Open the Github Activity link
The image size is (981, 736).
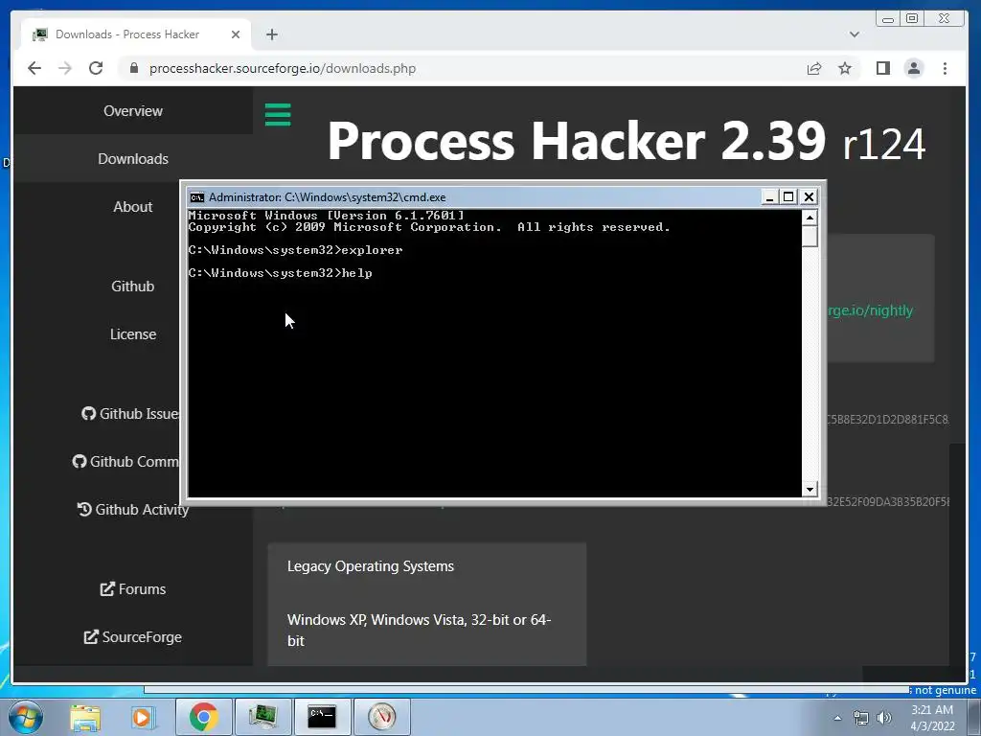click(132, 510)
